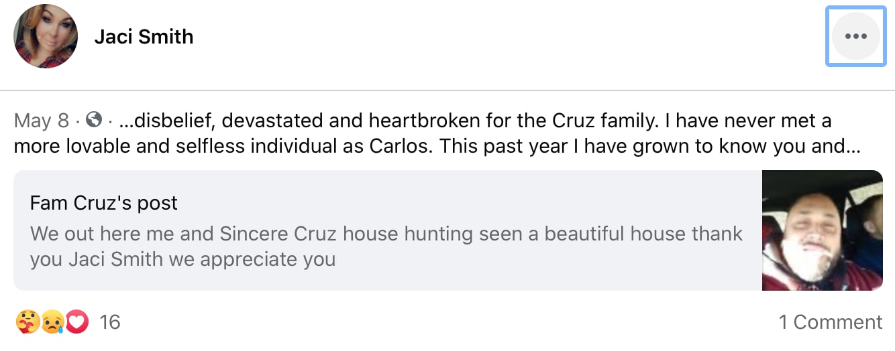This screenshot has height=351, width=895.
Task: Click the sad crying reaction emoji
Action: (52, 322)
